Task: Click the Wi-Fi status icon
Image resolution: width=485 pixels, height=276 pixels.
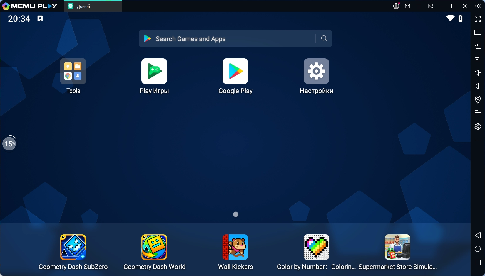Action: coord(450,18)
